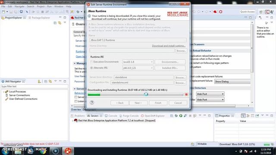Expand Local Processes tree node
The height and width of the screenshot is (155, 276).
3,92
